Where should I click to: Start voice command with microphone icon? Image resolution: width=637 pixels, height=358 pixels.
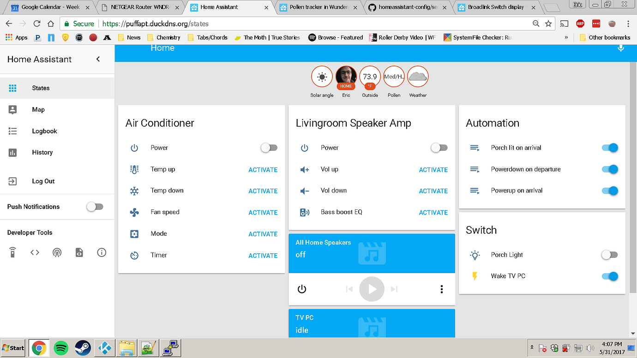point(621,48)
